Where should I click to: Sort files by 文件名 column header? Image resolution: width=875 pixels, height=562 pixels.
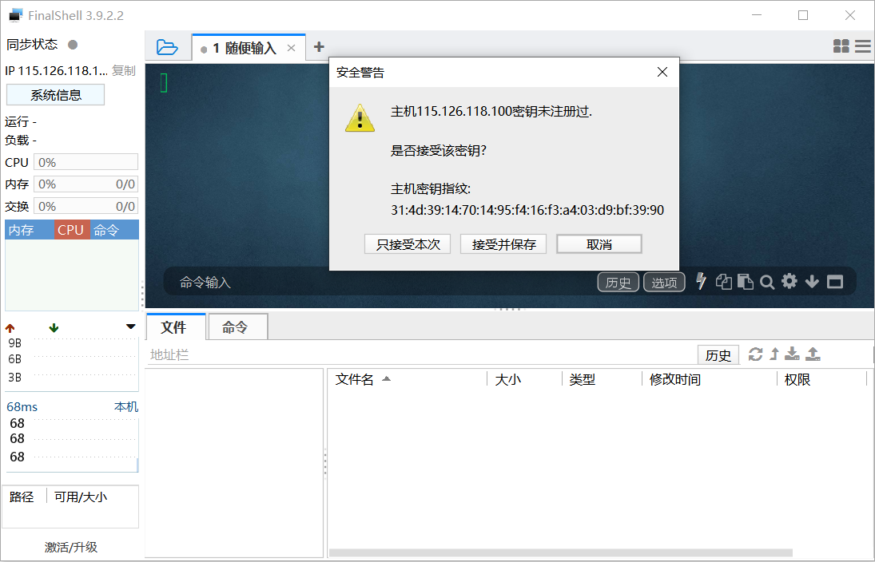pos(355,379)
